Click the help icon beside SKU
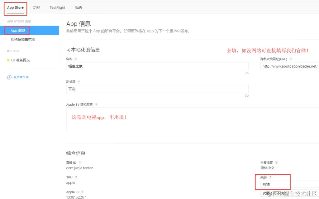This screenshot has width=319, height=199. pos(76,177)
